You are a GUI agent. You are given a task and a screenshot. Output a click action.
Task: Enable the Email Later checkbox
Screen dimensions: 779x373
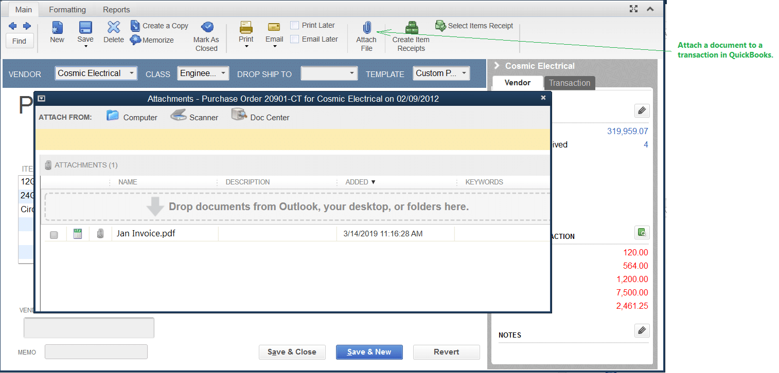(x=295, y=39)
